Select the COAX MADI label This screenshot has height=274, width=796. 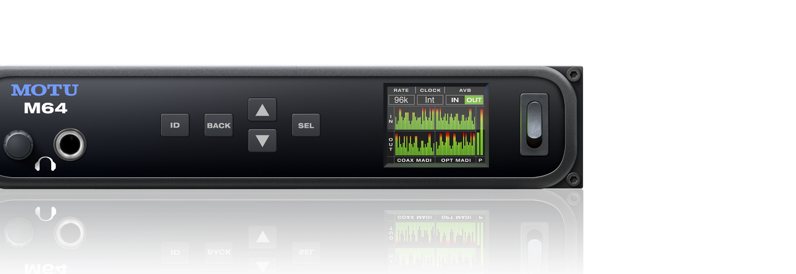(415, 160)
